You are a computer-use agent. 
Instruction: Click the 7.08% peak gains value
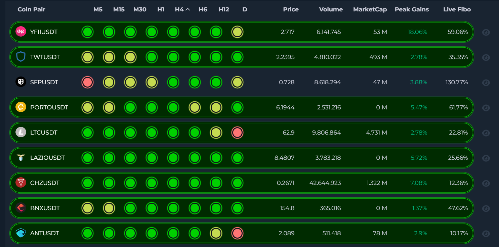419,183
